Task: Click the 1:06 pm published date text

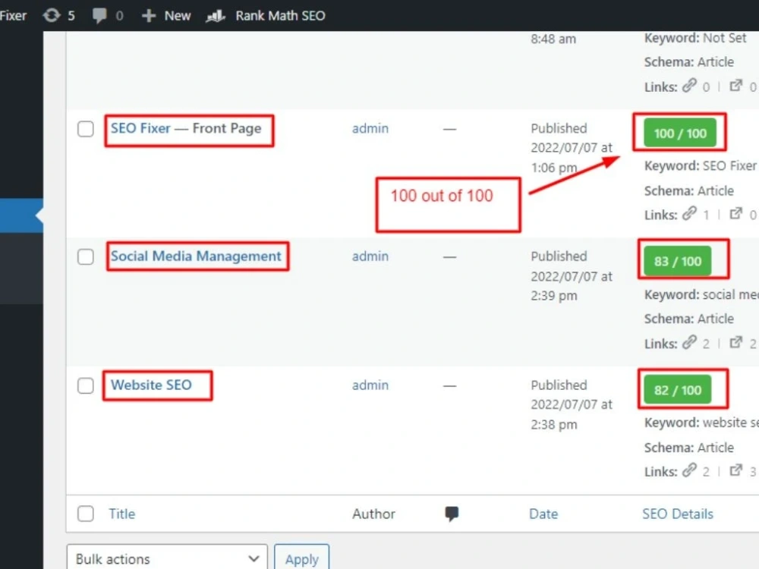Action: point(554,168)
